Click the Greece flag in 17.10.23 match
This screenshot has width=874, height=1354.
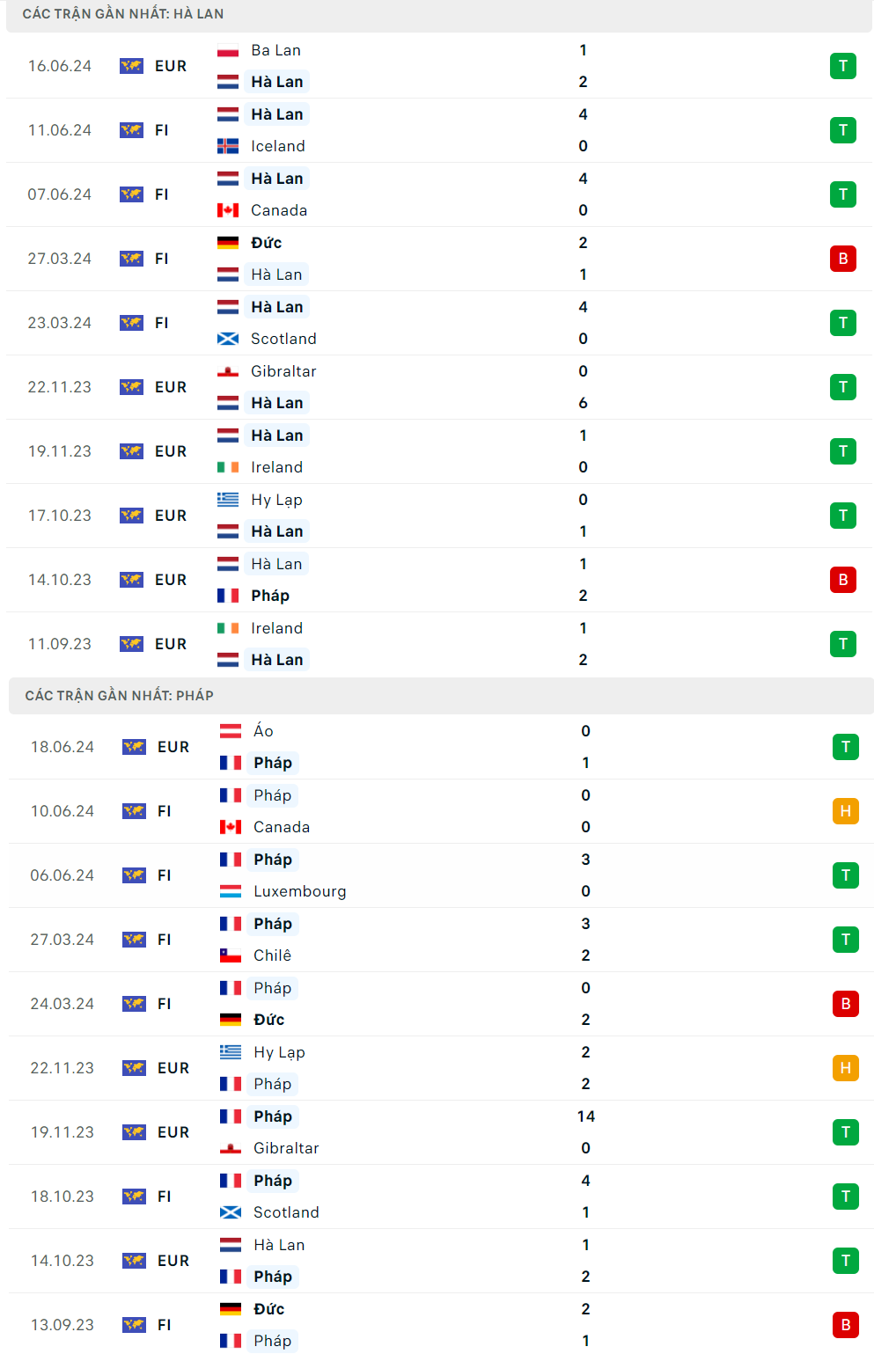(228, 500)
